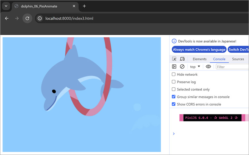Reload the page with refresh button
The width and height of the screenshot is (249, 155).
(x=27, y=18)
